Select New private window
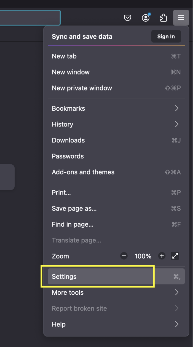193x347 pixels. click(82, 88)
